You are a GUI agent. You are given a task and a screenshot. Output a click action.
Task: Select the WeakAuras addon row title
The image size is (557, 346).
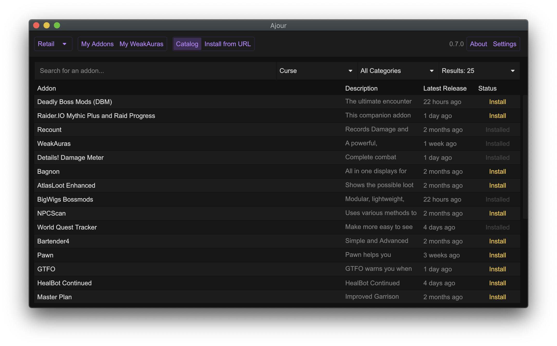pyautogui.click(x=54, y=144)
